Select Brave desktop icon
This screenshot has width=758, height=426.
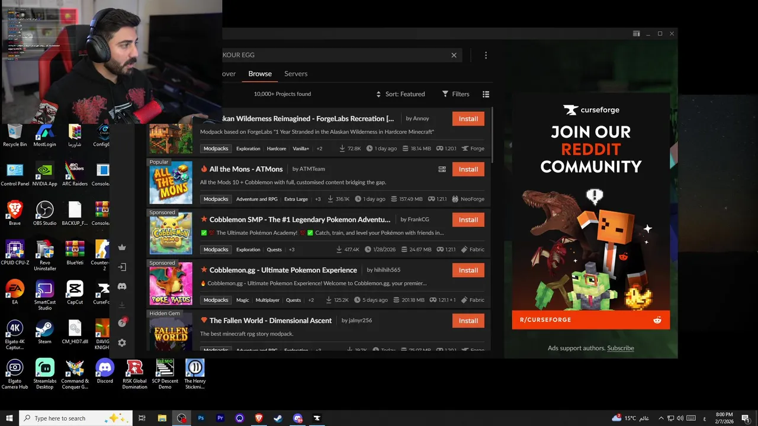(15, 214)
